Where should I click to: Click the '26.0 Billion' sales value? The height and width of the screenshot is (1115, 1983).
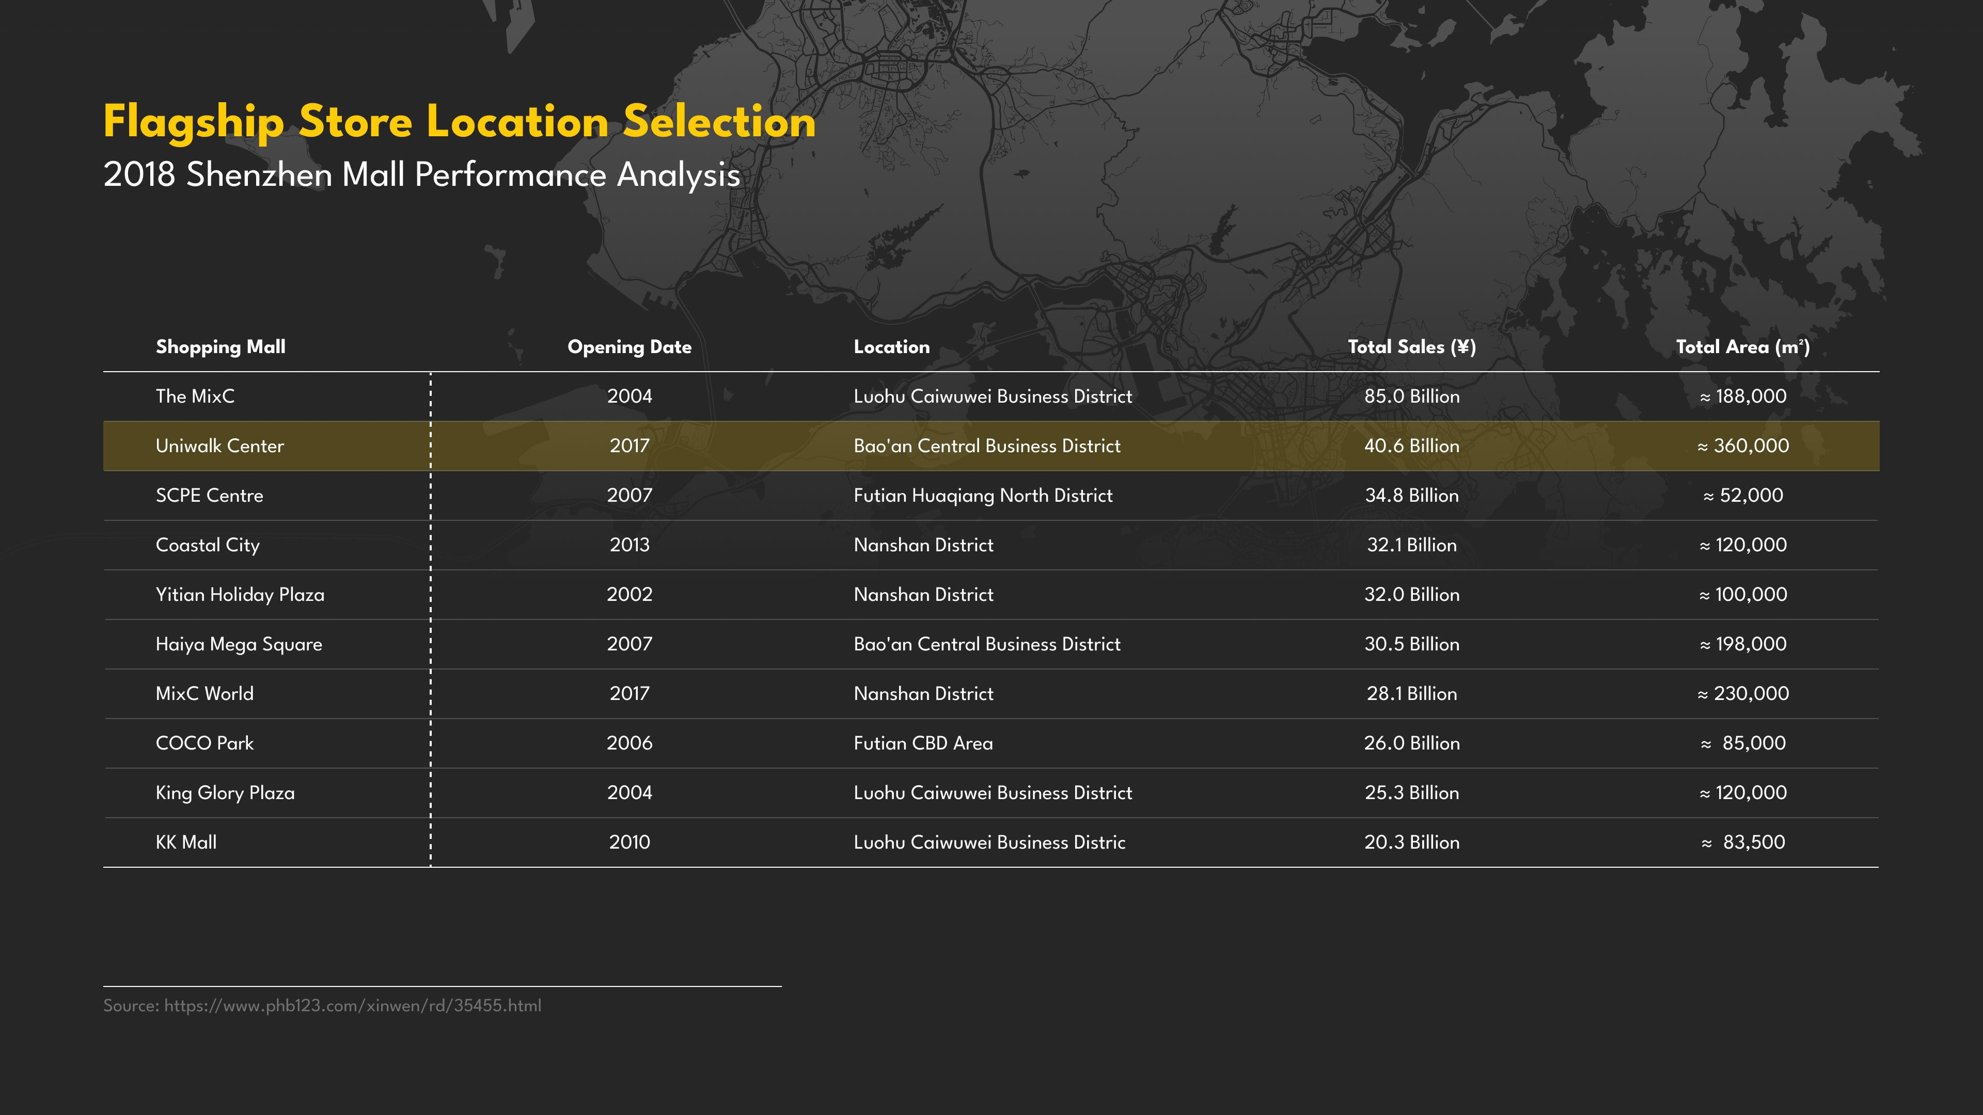point(1412,743)
